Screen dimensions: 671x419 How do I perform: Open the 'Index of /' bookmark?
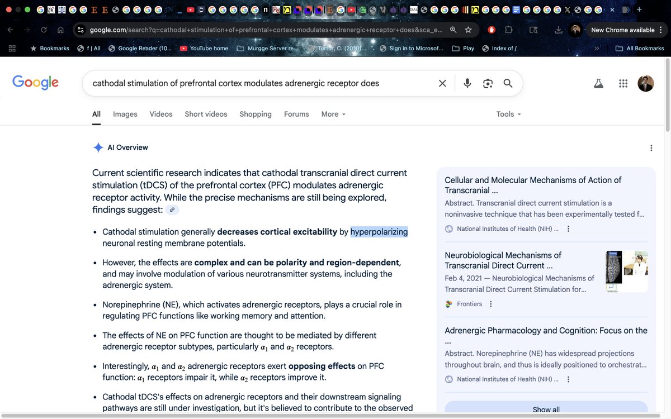[x=499, y=49]
